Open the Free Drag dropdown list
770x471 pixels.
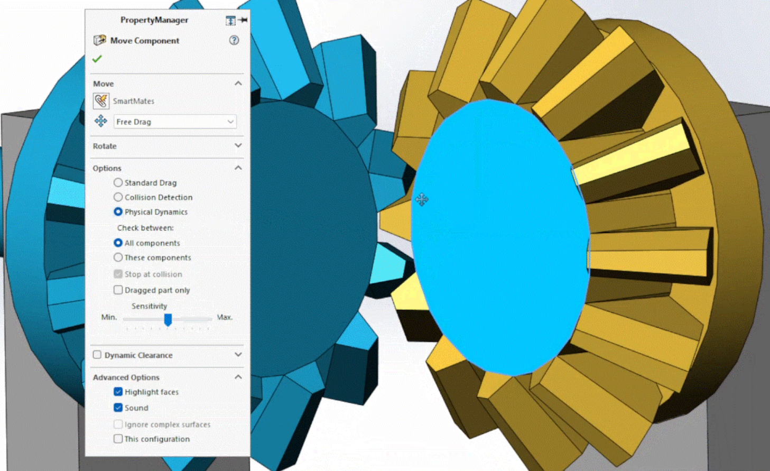[x=175, y=122]
